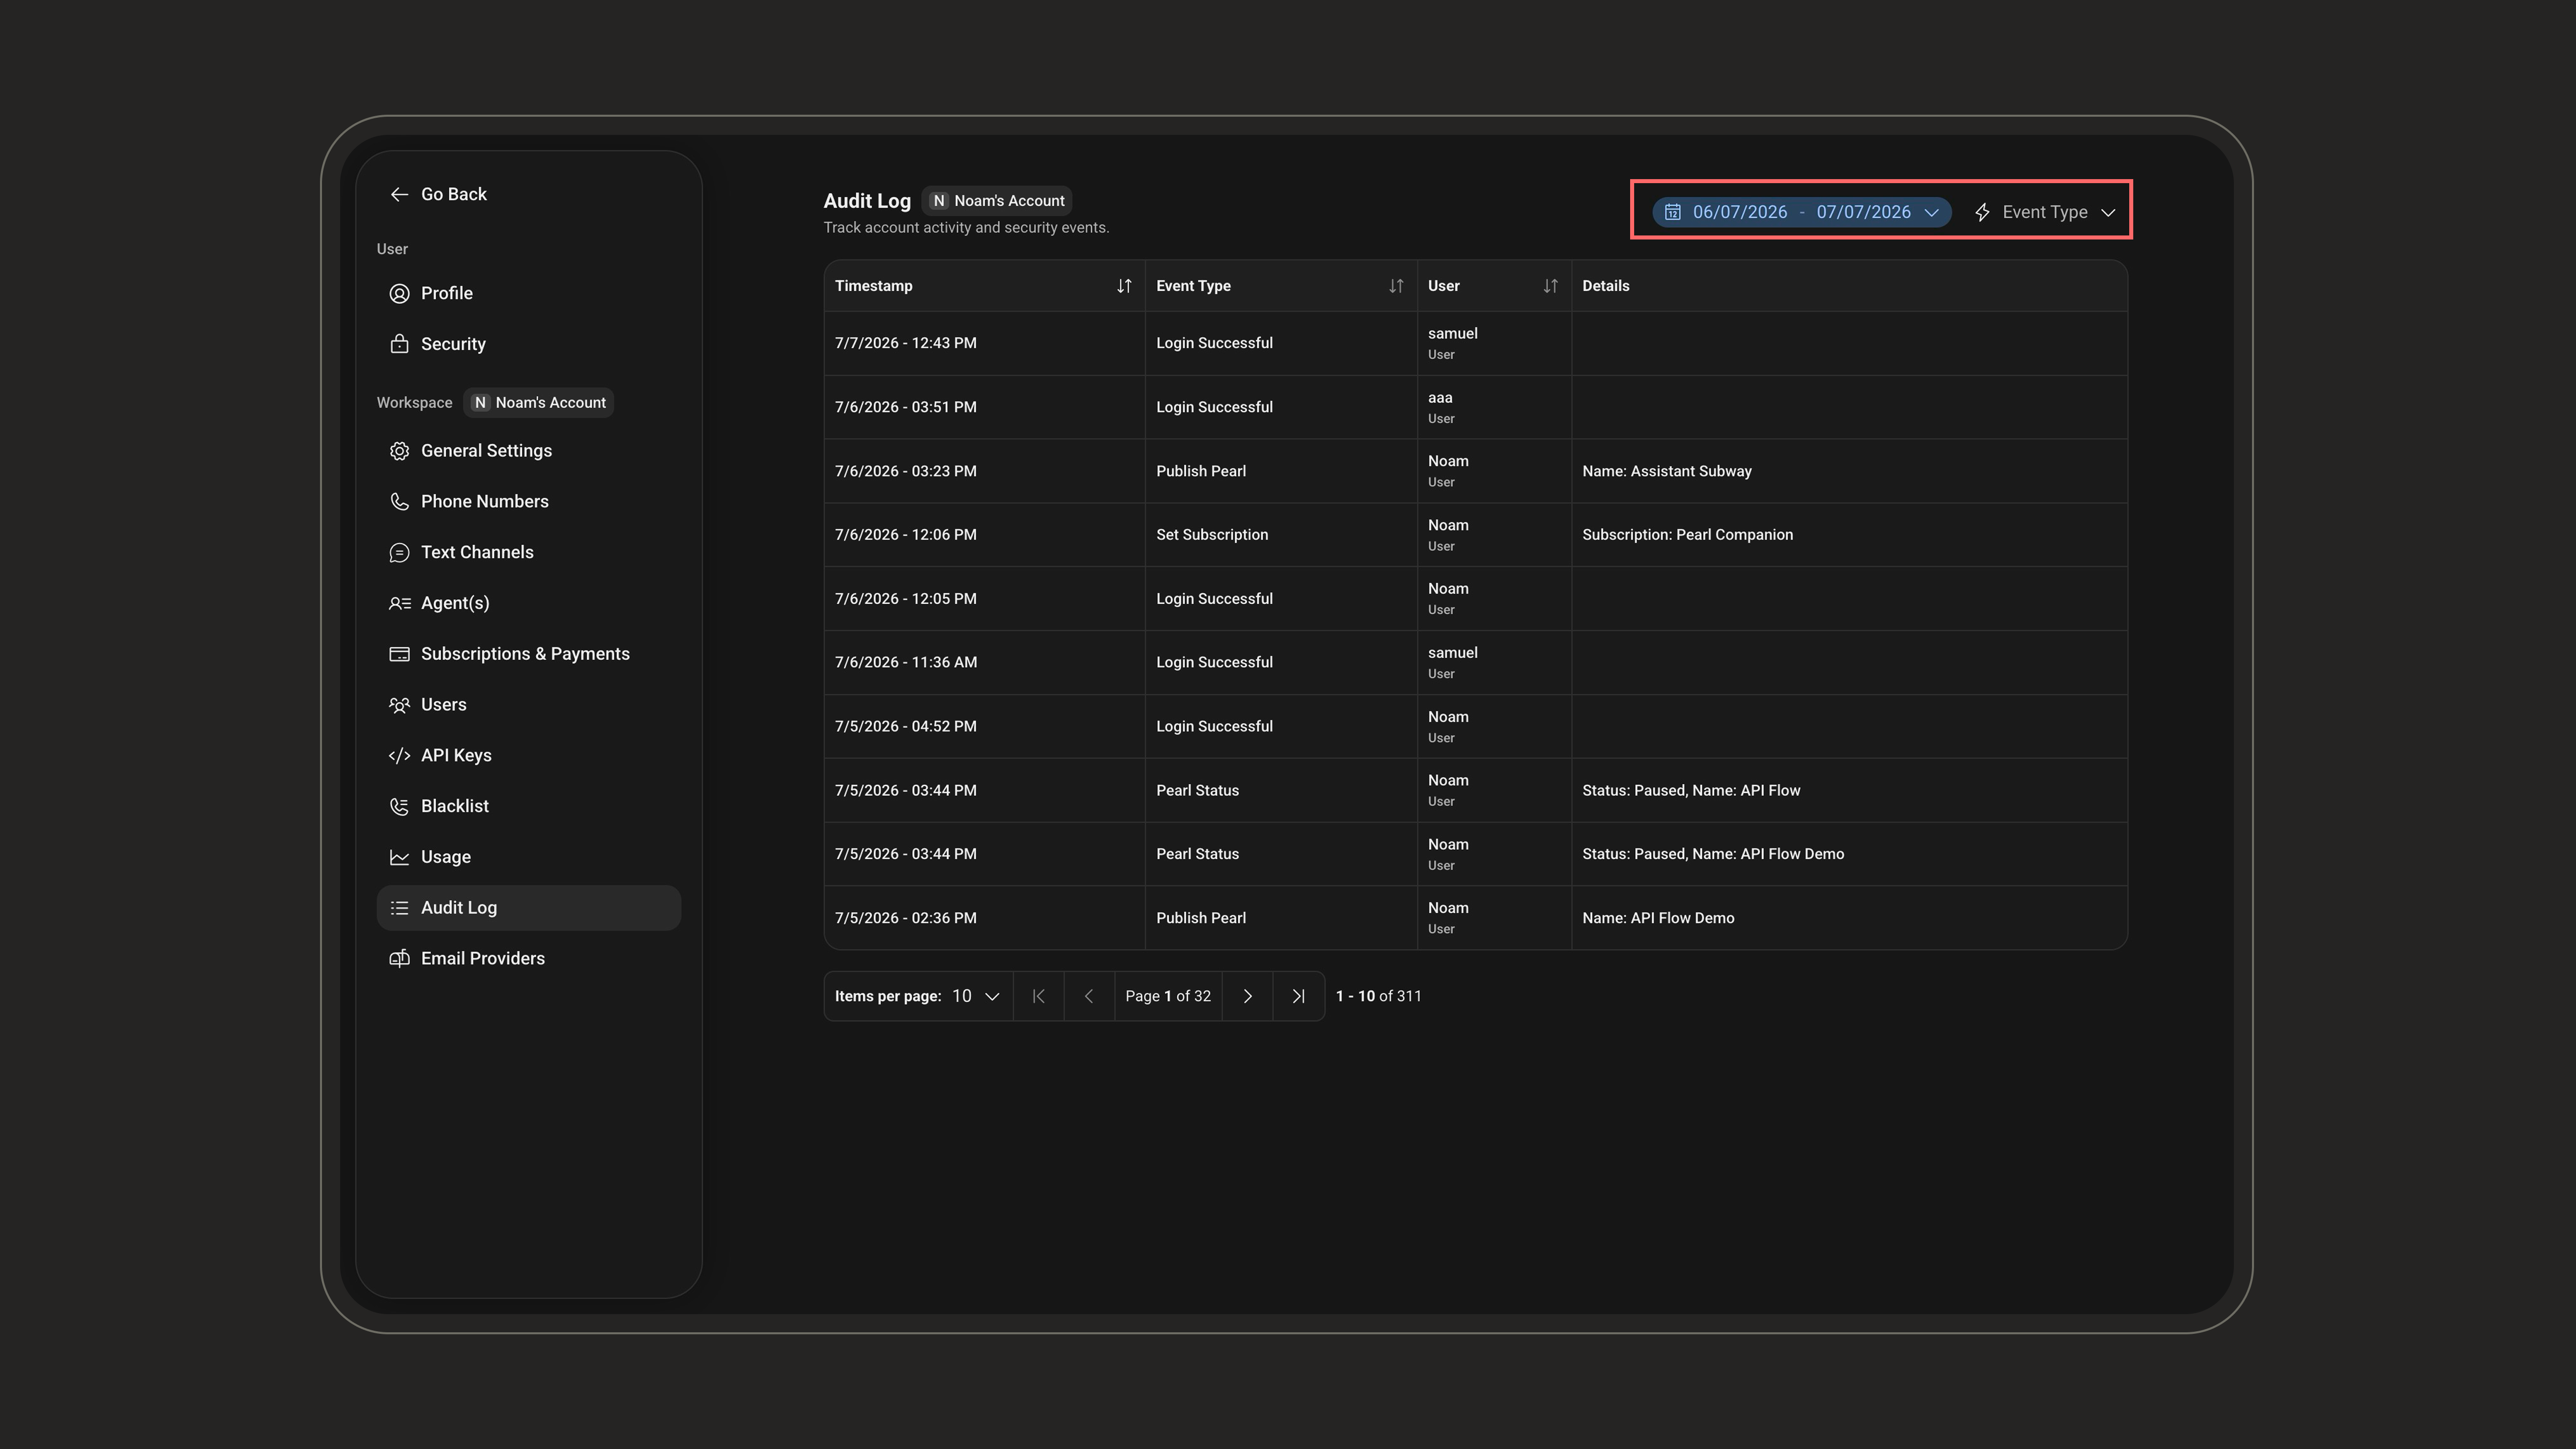The height and width of the screenshot is (1449, 2576).
Task: Open Usage page
Action: coord(528,857)
